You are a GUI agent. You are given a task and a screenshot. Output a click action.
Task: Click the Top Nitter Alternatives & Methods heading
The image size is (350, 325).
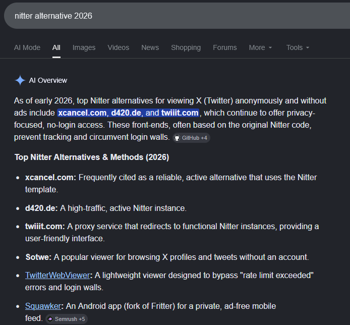pos(92,157)
